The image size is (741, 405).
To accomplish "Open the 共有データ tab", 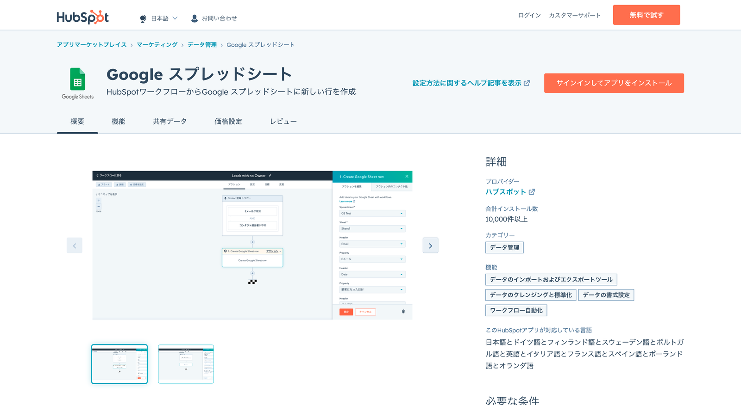I will coord(170,122).
